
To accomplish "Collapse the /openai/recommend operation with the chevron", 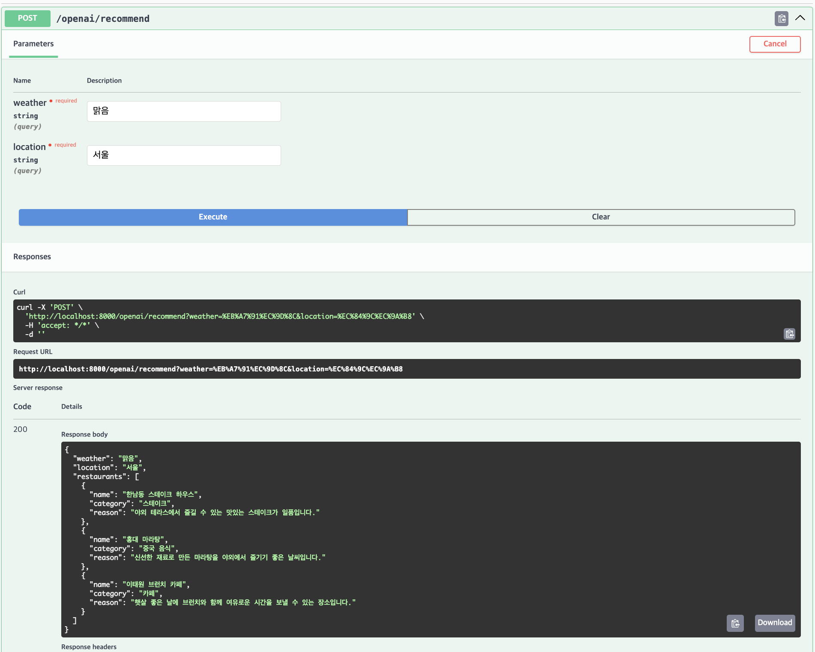I will (x=800, y=18).
